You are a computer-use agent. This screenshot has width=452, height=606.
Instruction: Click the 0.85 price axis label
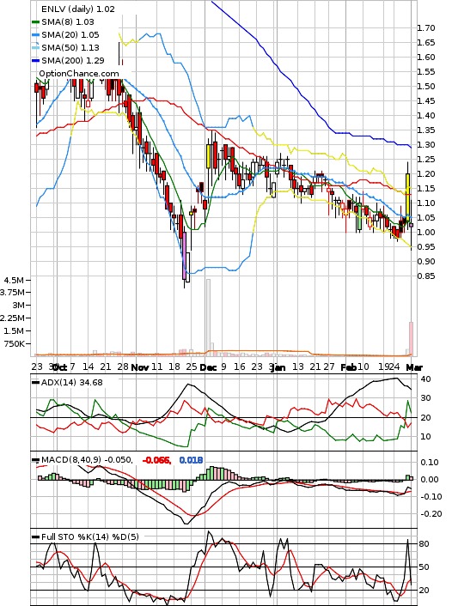click(425, 276)
